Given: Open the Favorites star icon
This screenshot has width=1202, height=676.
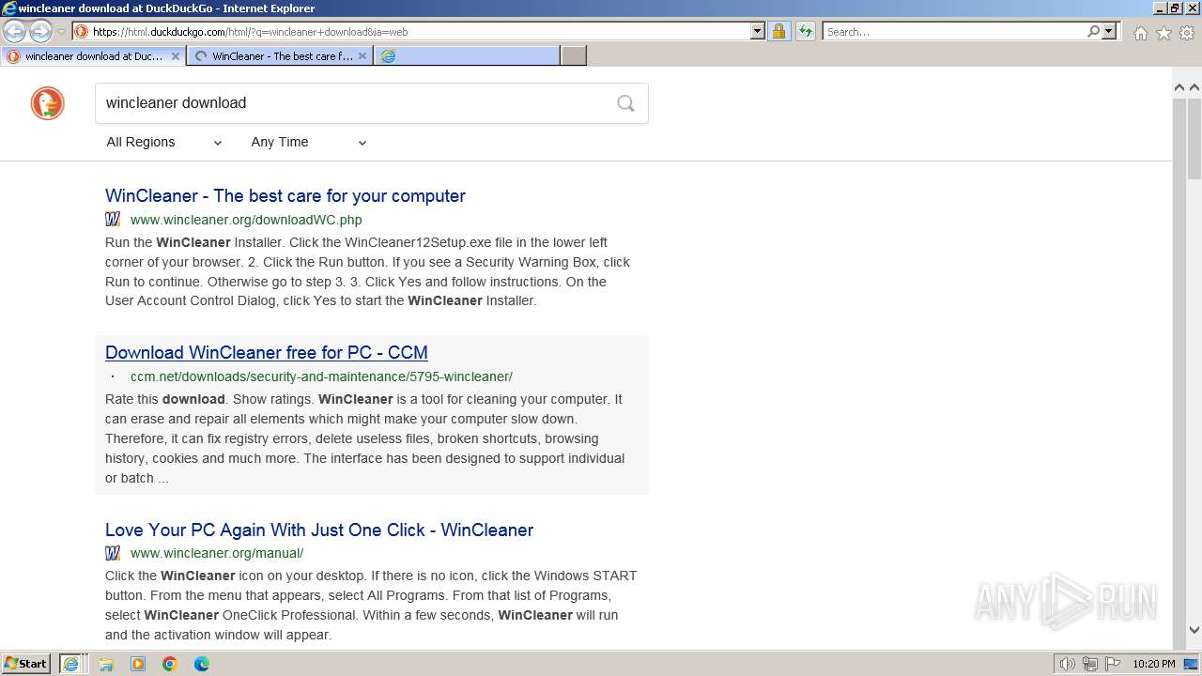Looking at the screenshot, I should click(x=1163, y=33).
